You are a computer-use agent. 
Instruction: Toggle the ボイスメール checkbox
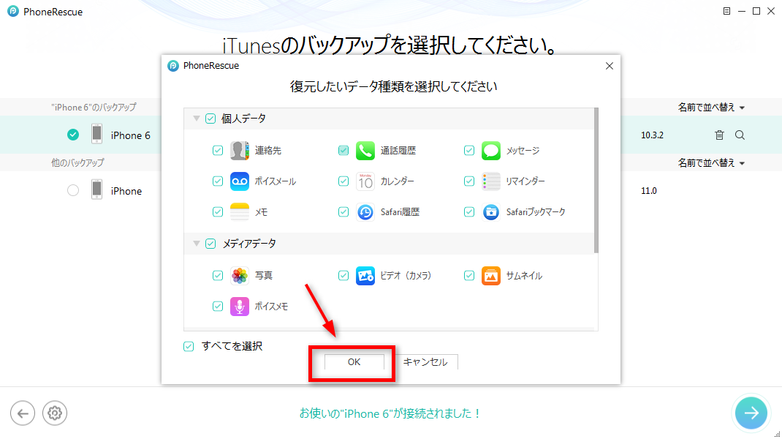click(x=218, y=181)
